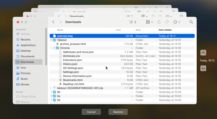The height and width of the screenshot is (119, 217).
Task: Expand the 00 folder
Action: (51, 100)
